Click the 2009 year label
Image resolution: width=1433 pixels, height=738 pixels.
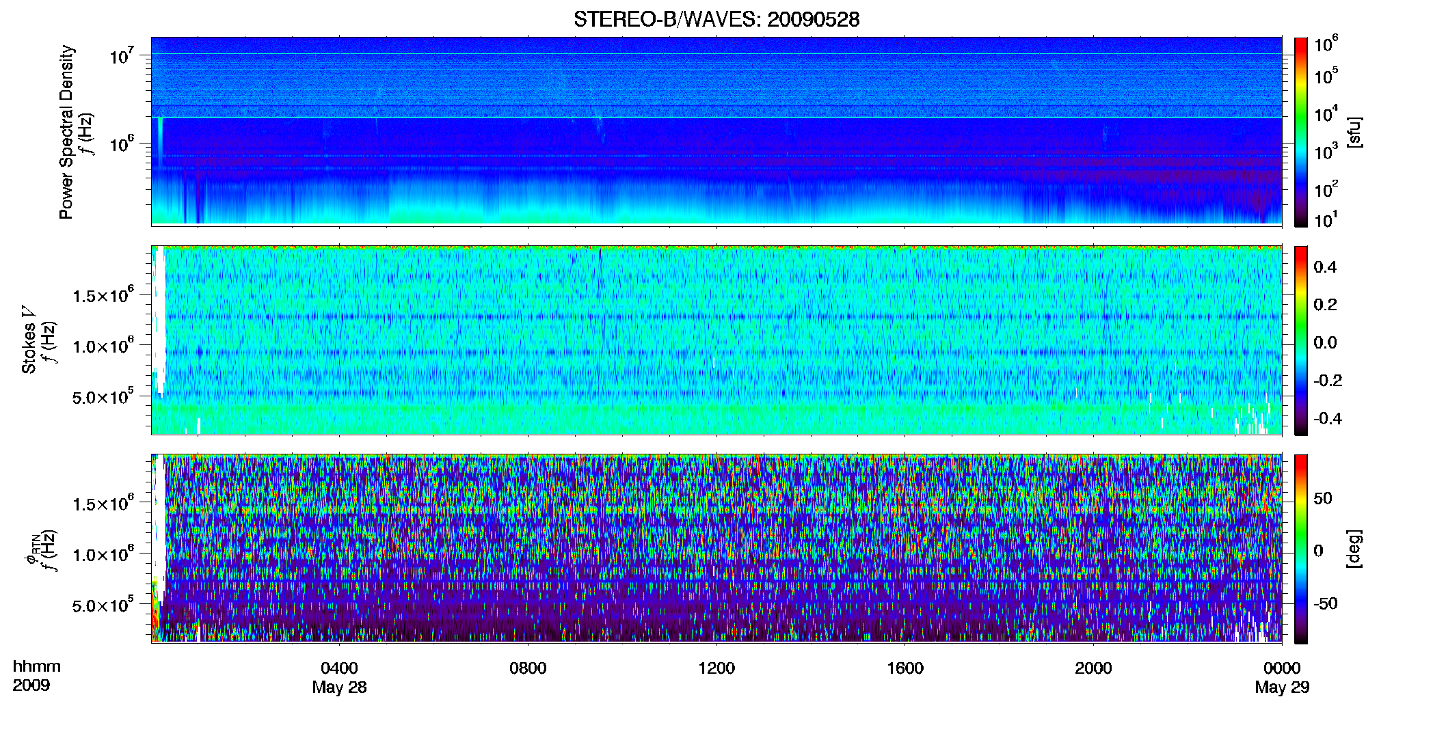point(31,685)
